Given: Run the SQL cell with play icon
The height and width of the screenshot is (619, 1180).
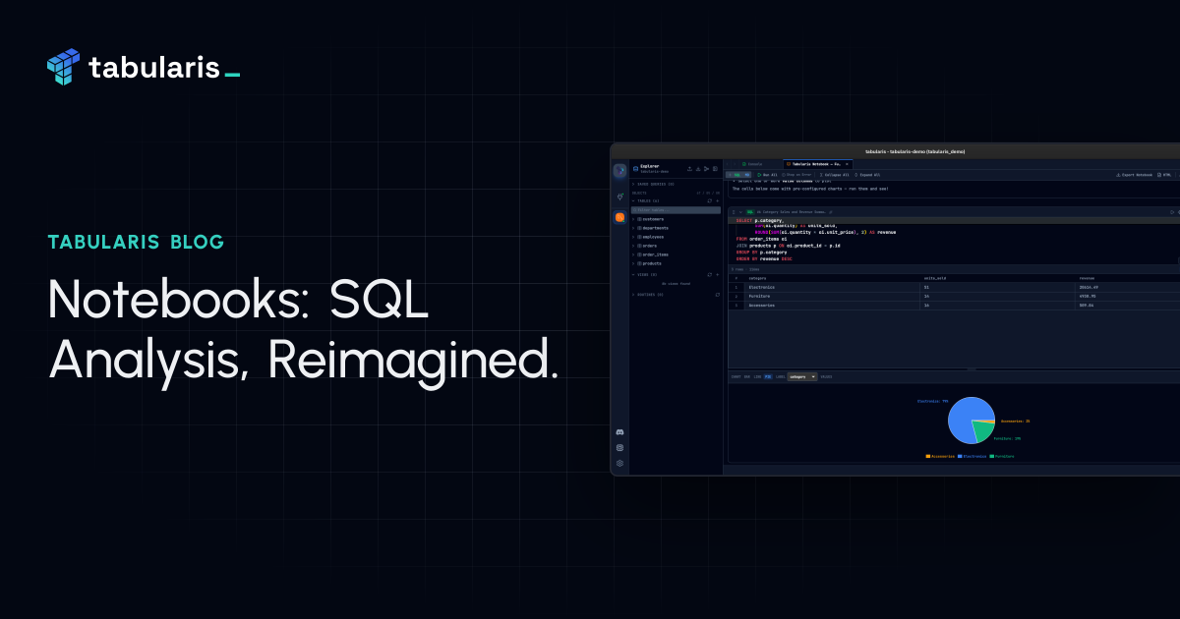Looking at the screenshot, I should (1171, 212).
